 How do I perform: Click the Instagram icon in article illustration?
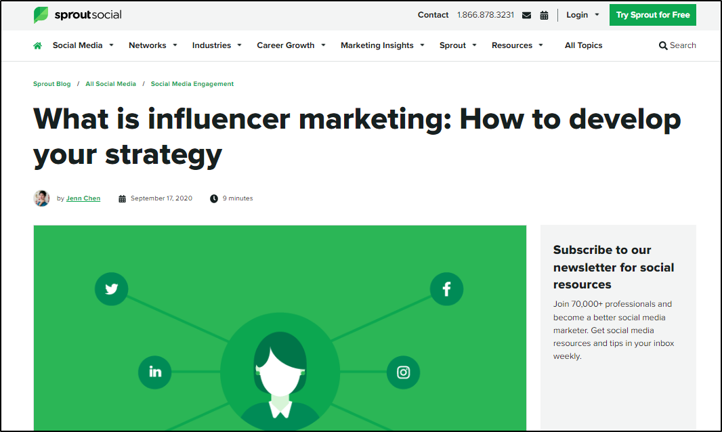pos(403,372)
